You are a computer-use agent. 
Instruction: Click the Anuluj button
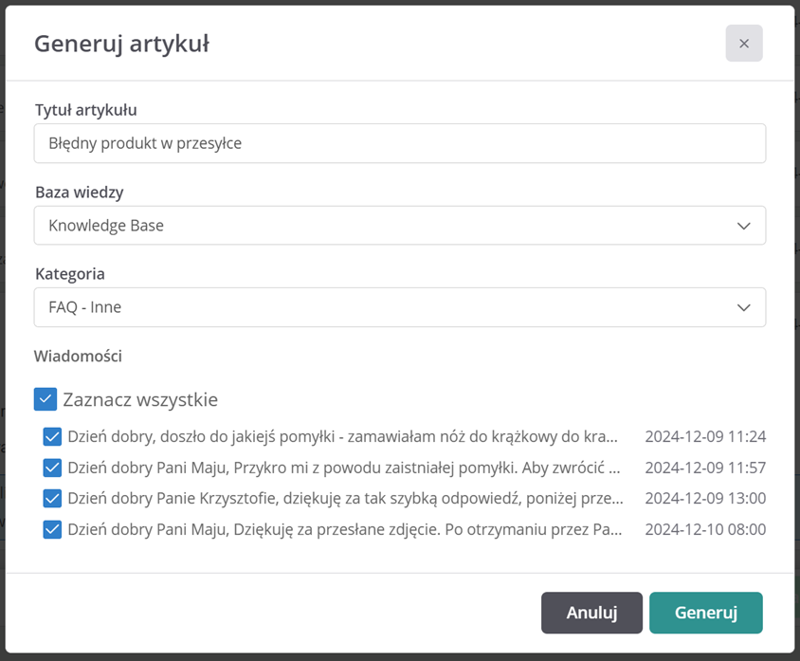click(591, 613)
